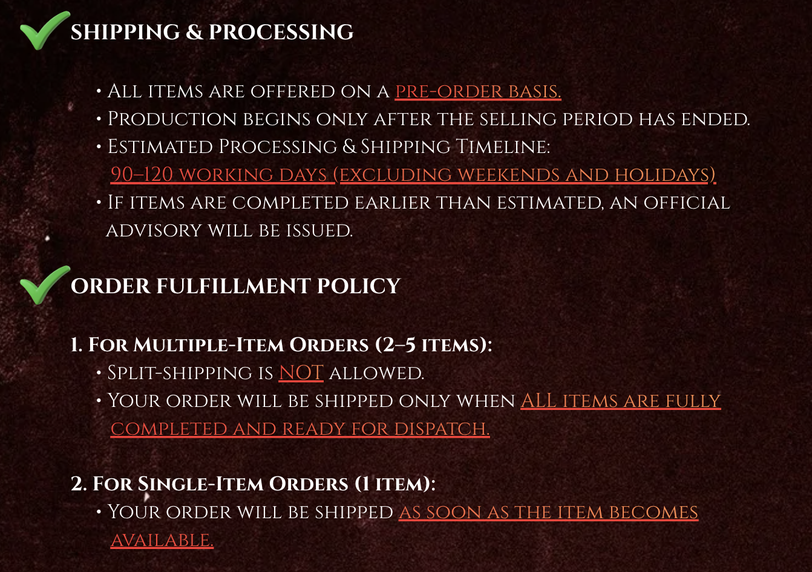Viewport: 812px width, 572px height.
Task: Click 'completed and ready for dispatch' link text
Action: pos(300,429)
